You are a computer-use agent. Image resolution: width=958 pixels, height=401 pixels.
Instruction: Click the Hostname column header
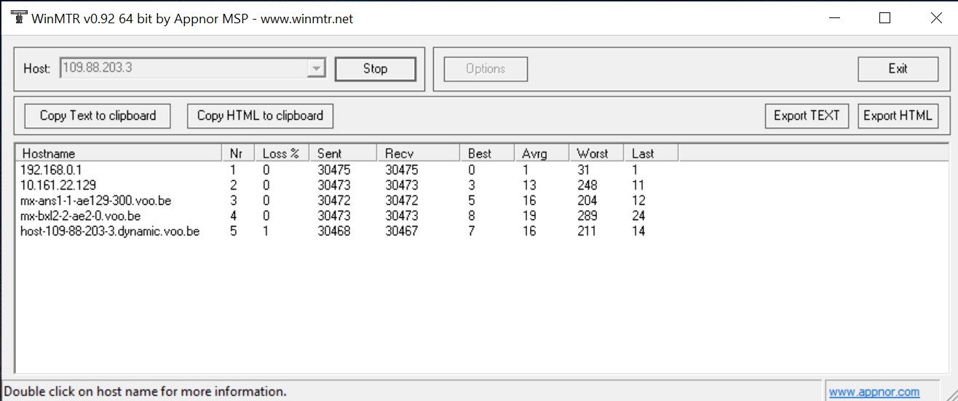pos(119,153)
